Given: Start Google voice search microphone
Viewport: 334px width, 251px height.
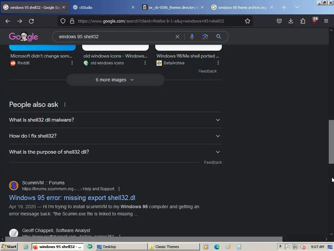Looking at the screenshot, I should 192,37.
